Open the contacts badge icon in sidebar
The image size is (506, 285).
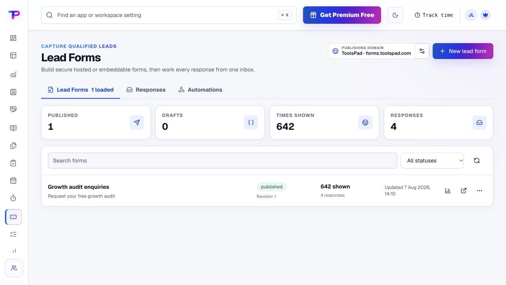click(x=13, y=92)
